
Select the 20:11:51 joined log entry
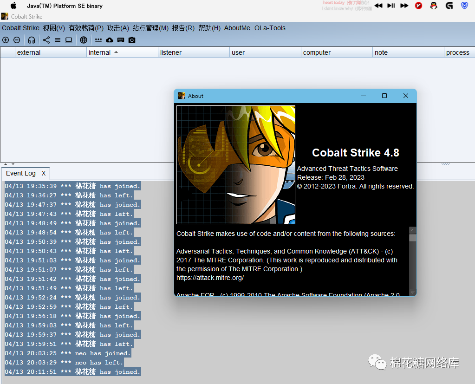73,371
